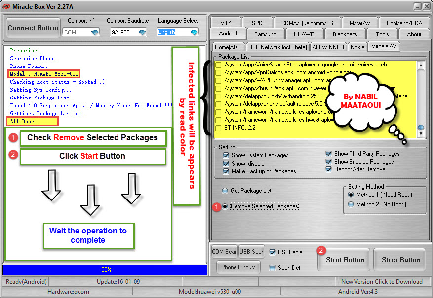This screenshot has width=433, height=298.
Task: Open the Comport inf dropdown arrow
Action: click(x=95, y=33)
